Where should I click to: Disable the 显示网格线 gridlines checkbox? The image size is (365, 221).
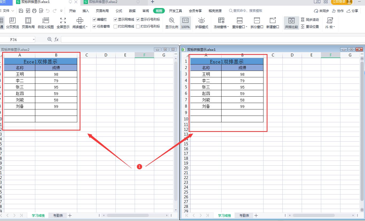115,20
